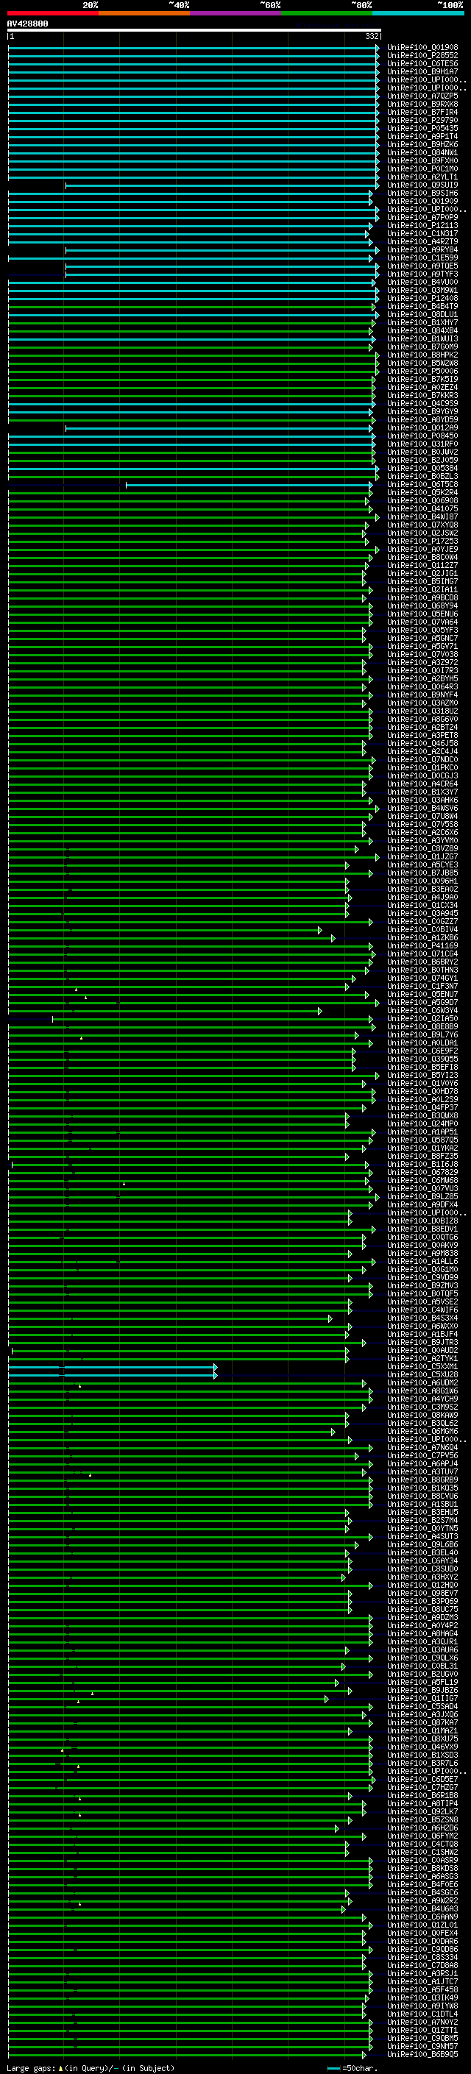Click the orange ~40% identity legend bar
The image size is (471, 2074).
click(144, 13)
